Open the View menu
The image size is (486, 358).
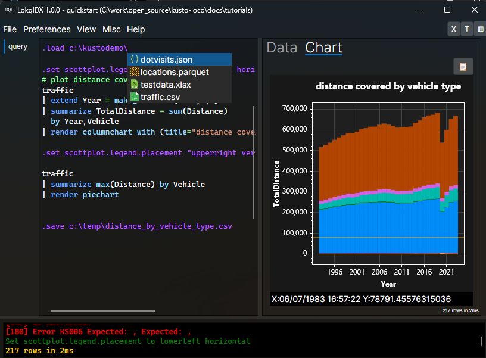[86, 29]
